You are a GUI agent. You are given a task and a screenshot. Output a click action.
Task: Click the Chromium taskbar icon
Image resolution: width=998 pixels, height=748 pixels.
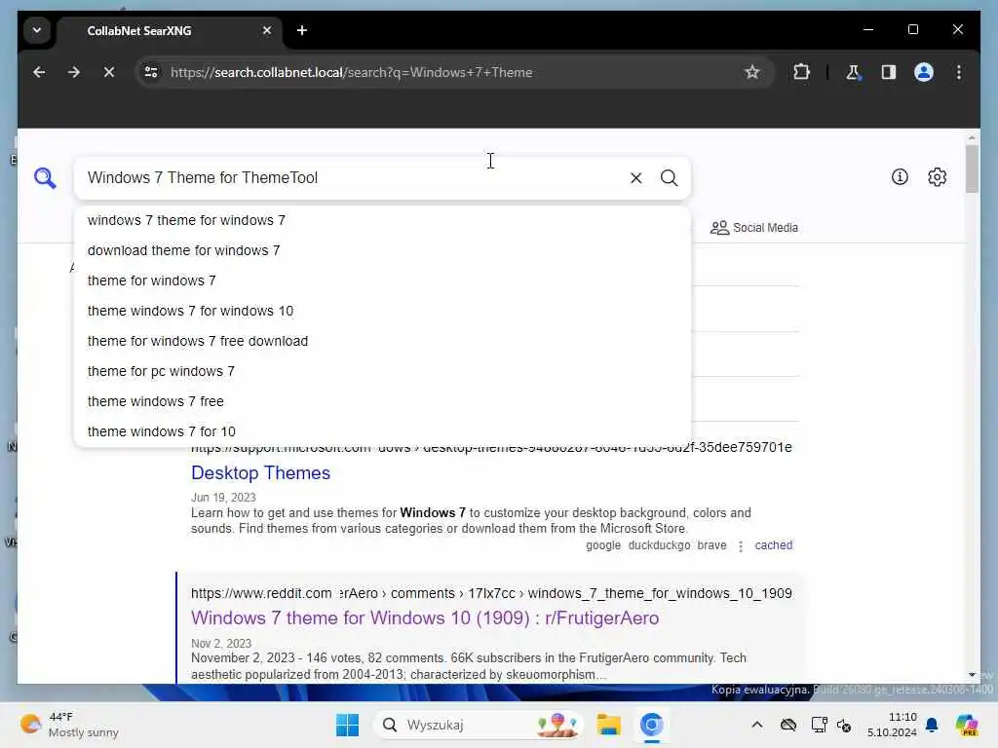[651, 725]
